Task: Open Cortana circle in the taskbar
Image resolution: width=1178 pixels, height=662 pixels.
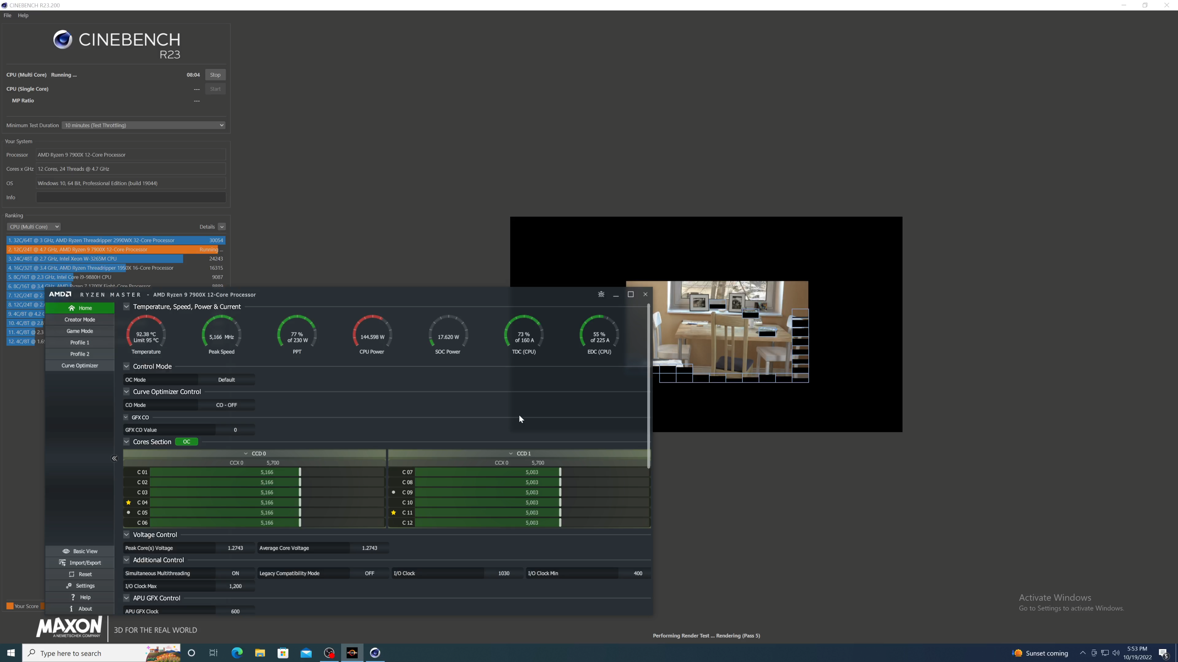Action: pos(191,653)
